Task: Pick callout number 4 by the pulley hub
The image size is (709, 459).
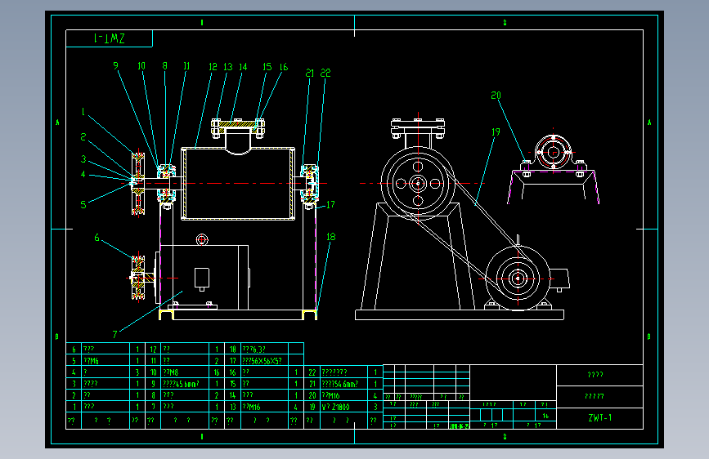Action: pos(83,174)
